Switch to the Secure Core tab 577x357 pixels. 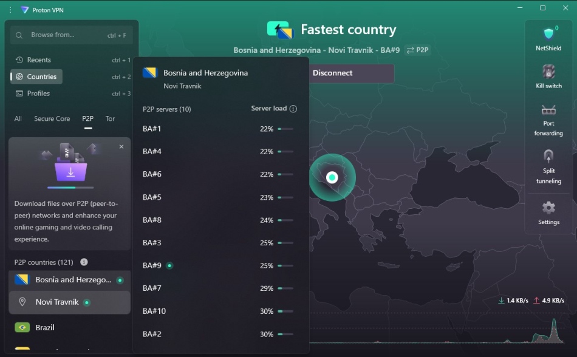52,118
